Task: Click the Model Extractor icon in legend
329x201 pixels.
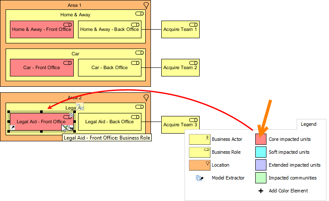Action: tap(199, 178)
